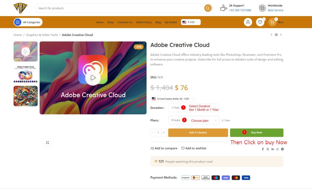This screenshot has height=189, width=312.
Task: Share on Facebook icon
Action: click(263, 149)
